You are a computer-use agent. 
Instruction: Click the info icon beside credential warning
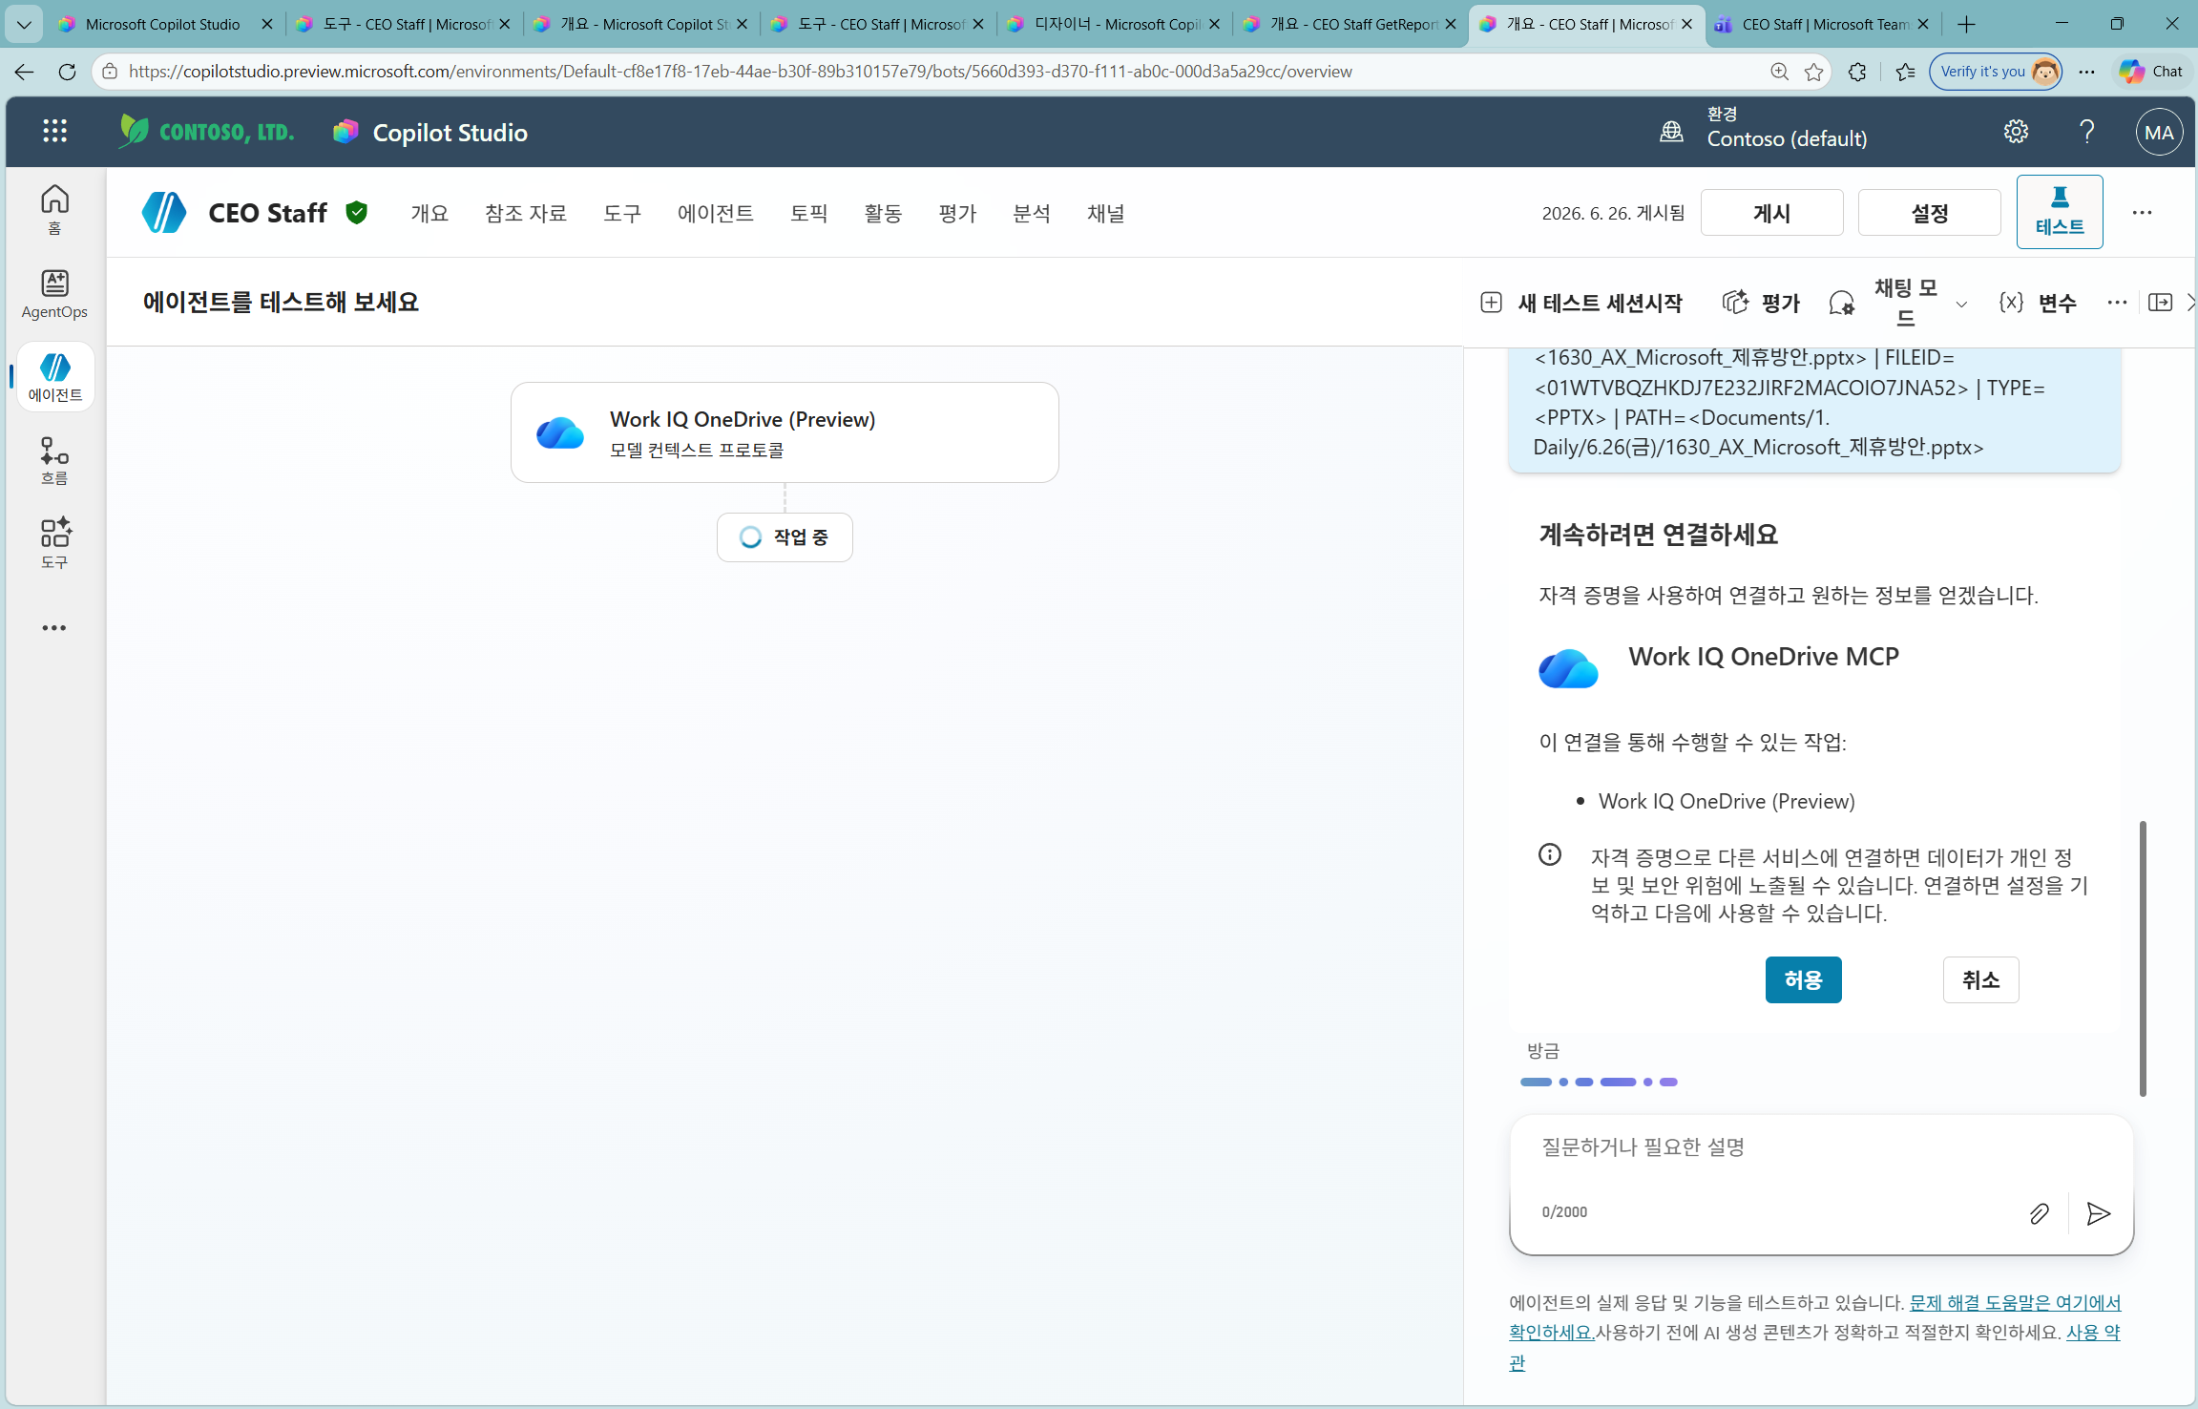[x=1550, y=854]
